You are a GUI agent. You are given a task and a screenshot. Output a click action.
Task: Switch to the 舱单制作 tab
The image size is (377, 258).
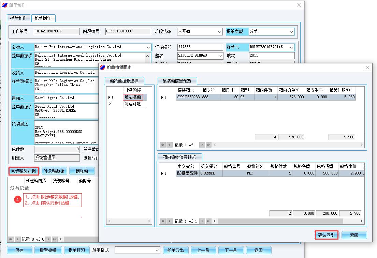tap(43, 18)
